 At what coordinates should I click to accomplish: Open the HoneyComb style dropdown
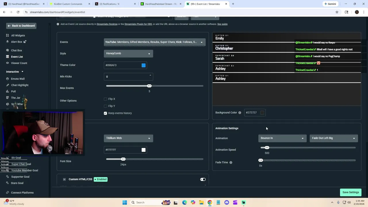coord(129,53)
